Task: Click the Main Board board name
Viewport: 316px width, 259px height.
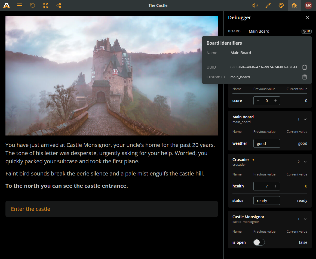Action: tap(259, 31)
